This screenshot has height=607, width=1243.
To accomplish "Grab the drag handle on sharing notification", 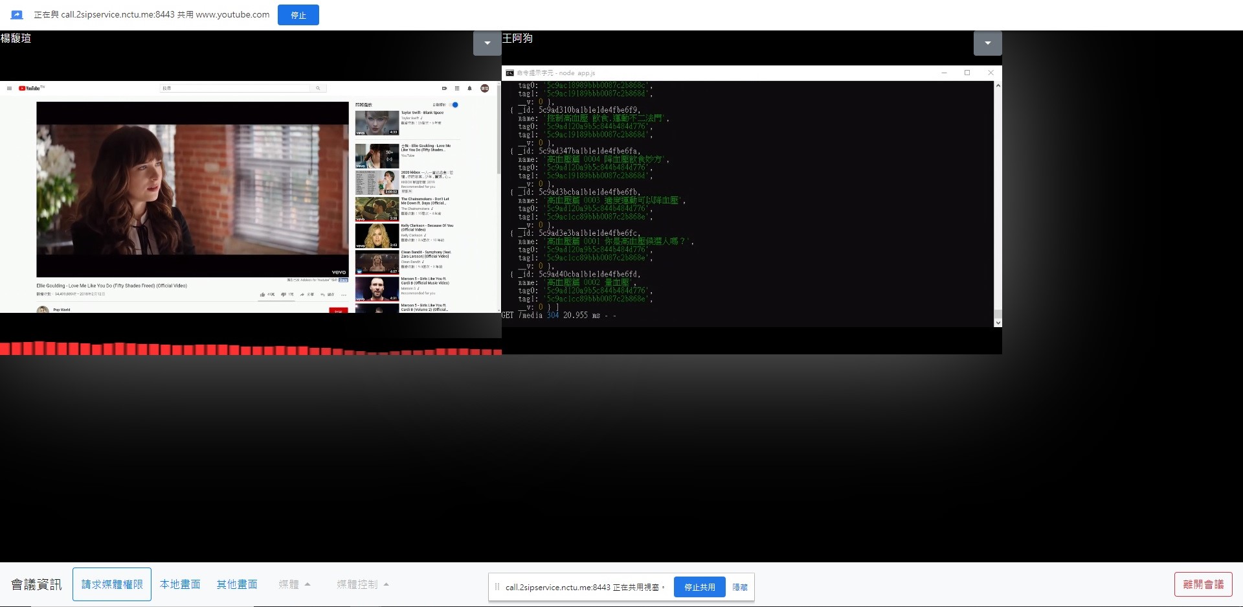I will click(497, 587).
